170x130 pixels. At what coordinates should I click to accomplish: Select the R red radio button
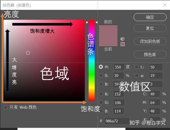(101, 94)
